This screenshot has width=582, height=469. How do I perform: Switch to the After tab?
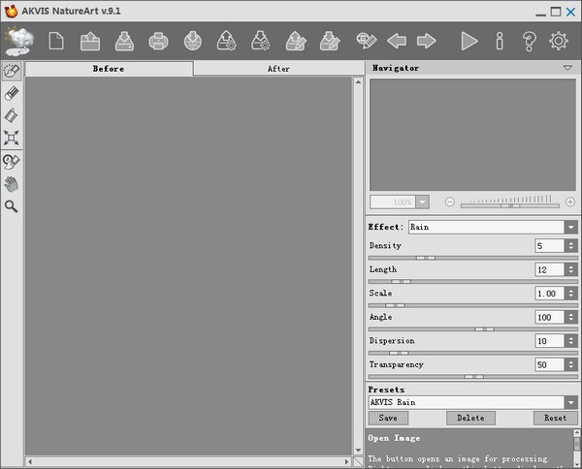(x=278, y=69)
